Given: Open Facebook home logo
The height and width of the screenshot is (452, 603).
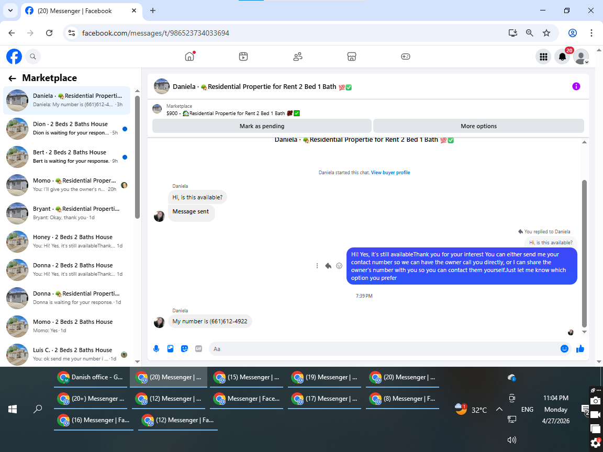Looking at the screenshot, I should (x=14, y=56).
